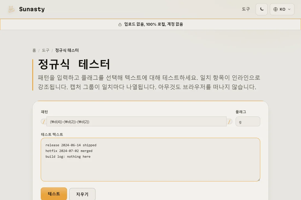
Task: Run the regex with 테스트 button
Action: (54, 194)
